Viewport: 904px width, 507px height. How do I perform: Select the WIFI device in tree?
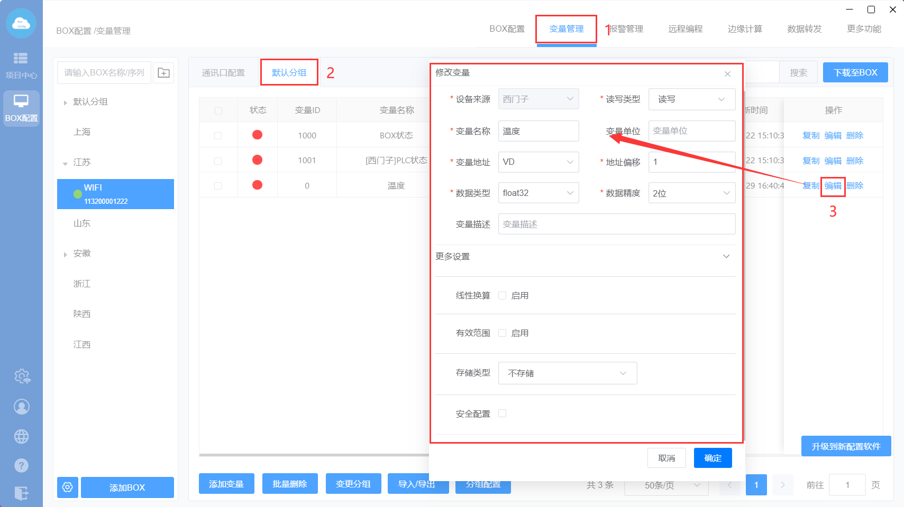pos(115,194)
